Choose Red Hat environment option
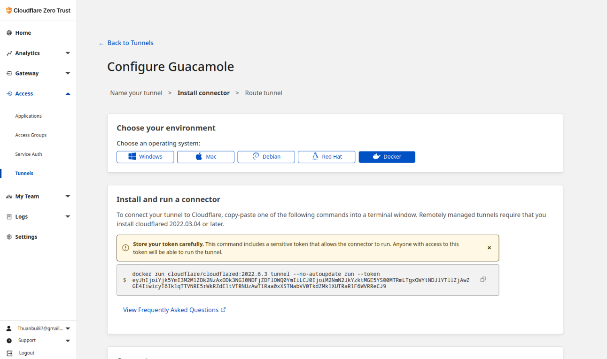Screen dimensions: 607x359 [326, 157]
